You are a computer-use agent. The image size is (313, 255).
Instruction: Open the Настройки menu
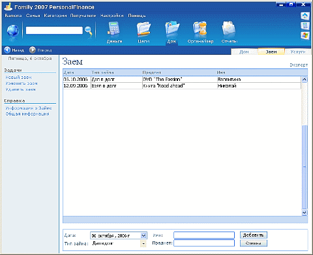pos(112,16)
